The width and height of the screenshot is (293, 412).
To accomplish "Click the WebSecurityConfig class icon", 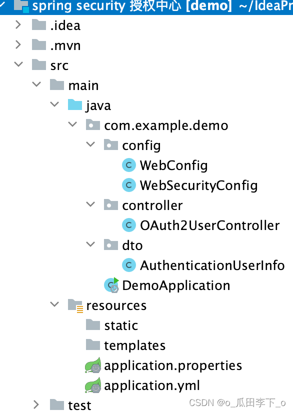I will [129, 185].
